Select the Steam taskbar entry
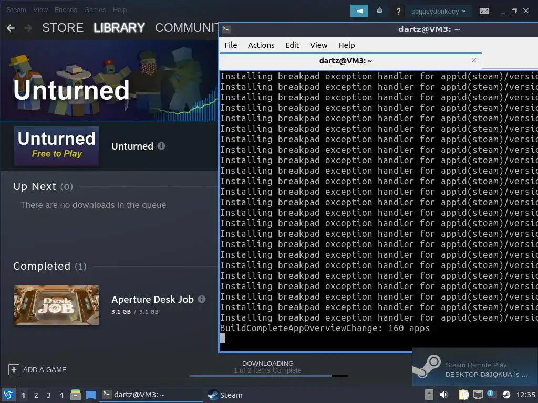The image size is (538, 403). click(x=225, y=395)
